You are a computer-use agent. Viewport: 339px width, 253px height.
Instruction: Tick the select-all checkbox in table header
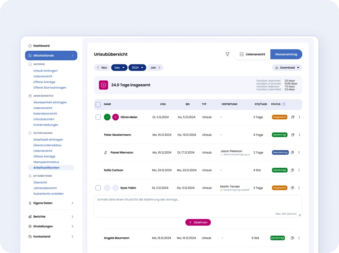pyautogui.click(x=98, y=104)
